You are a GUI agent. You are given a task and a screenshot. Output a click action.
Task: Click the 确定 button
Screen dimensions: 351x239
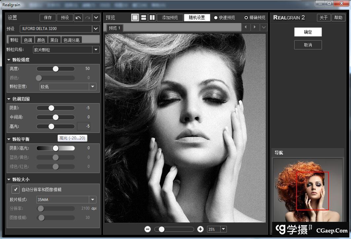[308, 32]
